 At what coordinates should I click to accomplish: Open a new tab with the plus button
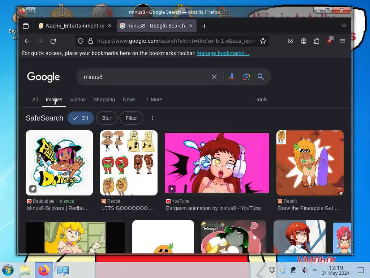[x=205, y=26]
